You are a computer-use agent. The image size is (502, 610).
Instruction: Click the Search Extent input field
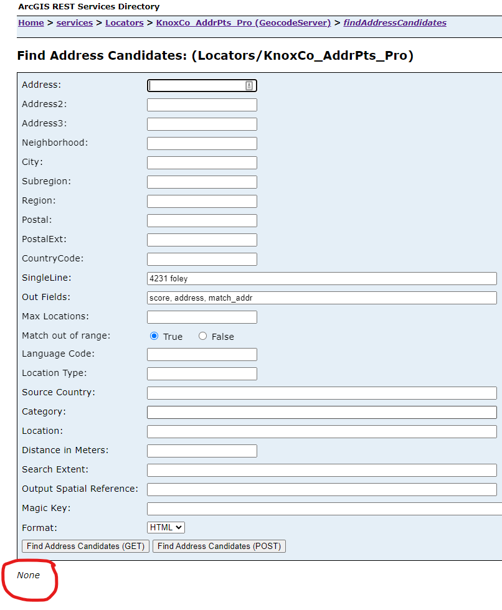[x=321, y=470]
